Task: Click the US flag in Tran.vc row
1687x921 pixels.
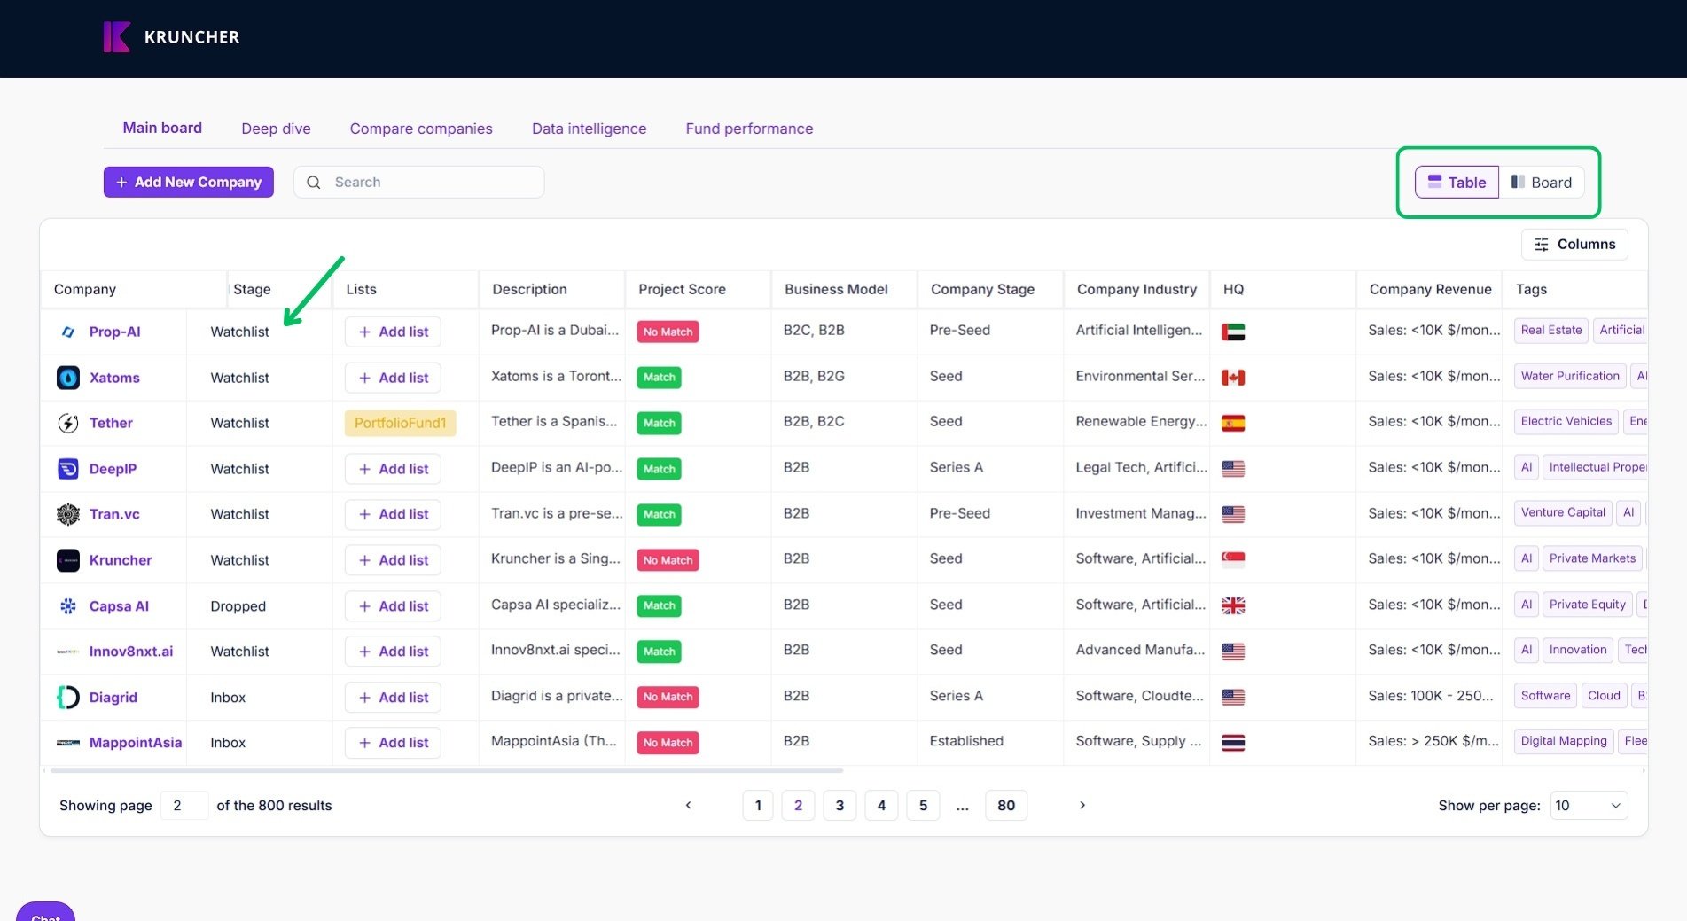Action: pyautogui.click(x=1233, y=514)
